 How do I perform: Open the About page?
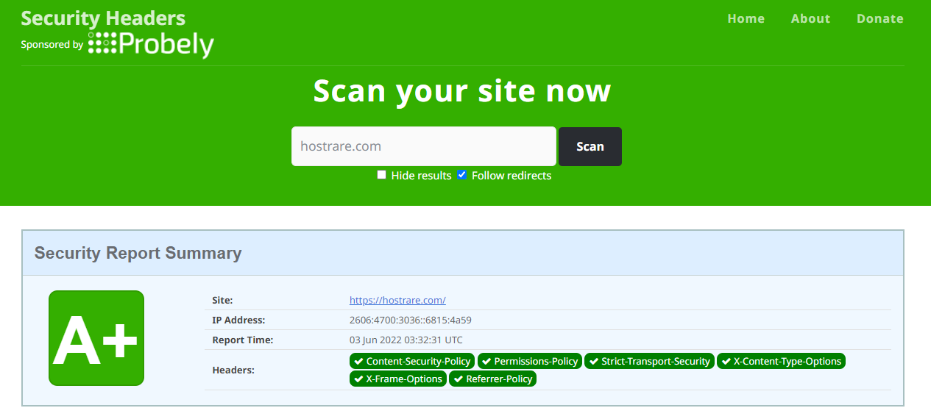pos(810,19)
